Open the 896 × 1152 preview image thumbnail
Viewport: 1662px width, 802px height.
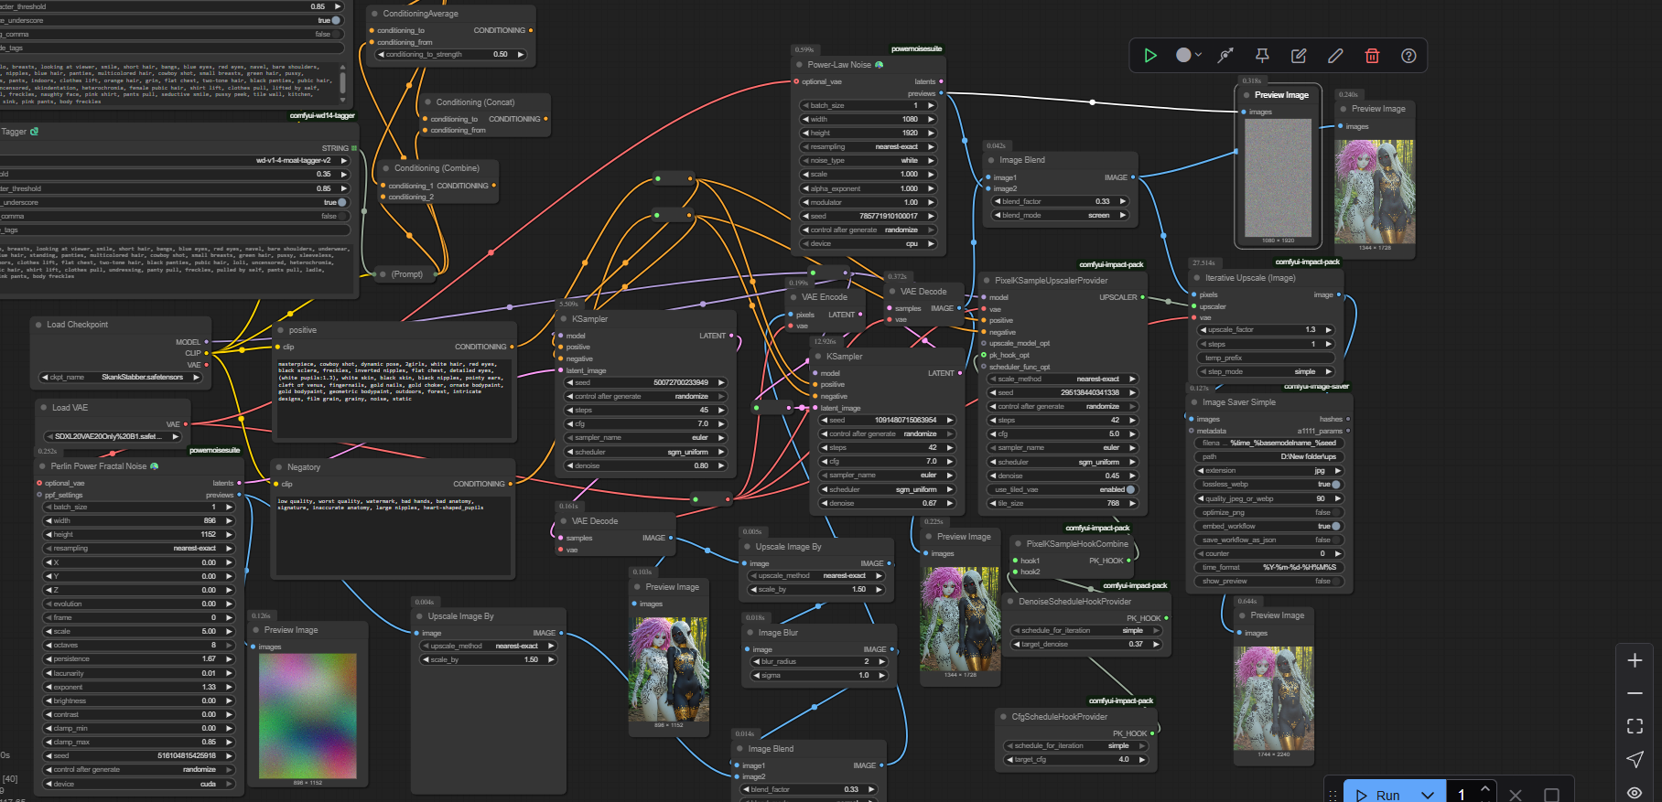coord(669,668)
